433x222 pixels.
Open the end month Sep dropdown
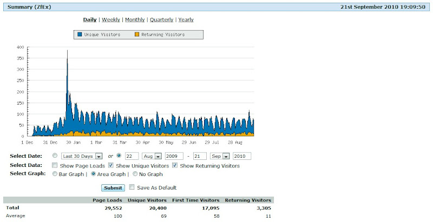[x=220, y=156]
